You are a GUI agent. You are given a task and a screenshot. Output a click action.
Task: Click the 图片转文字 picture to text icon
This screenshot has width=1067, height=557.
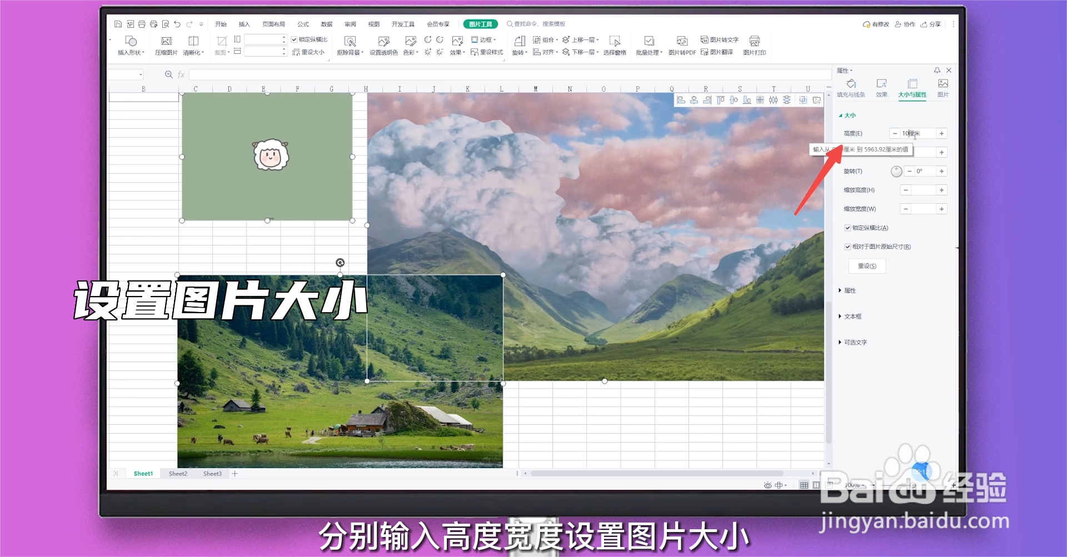point(720,39)
